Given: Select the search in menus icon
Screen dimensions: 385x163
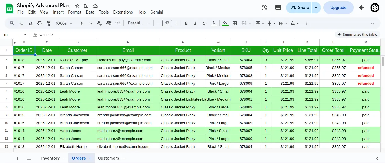Looking at the screenshot, I should pyautogui.click(x=12, y=23).
